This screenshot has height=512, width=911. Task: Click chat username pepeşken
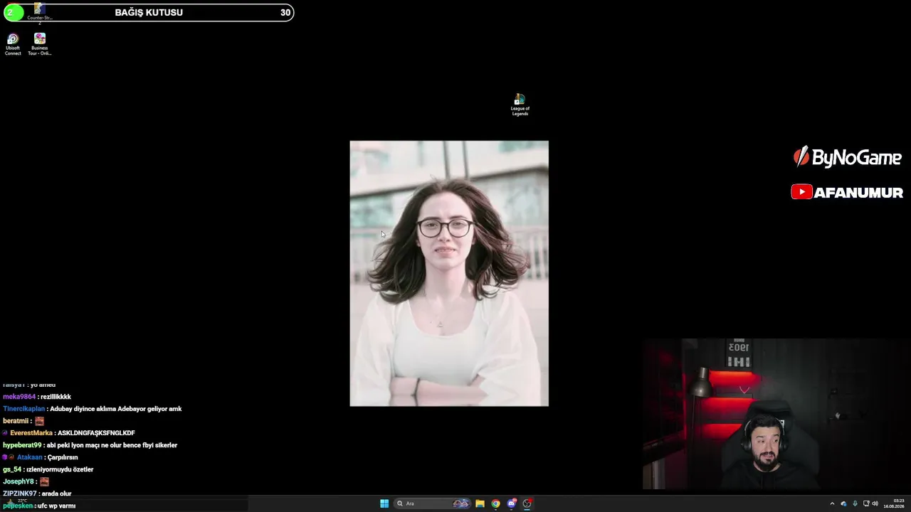tap(18, 506)
